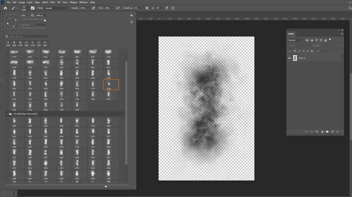This screenshot has width=352, height=197.
Task: Open the Plugins menu
Action: (73, 2)
